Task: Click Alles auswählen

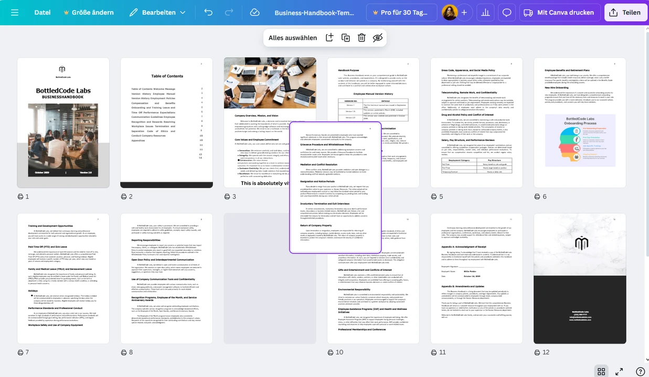Action: tap(293, 38)
